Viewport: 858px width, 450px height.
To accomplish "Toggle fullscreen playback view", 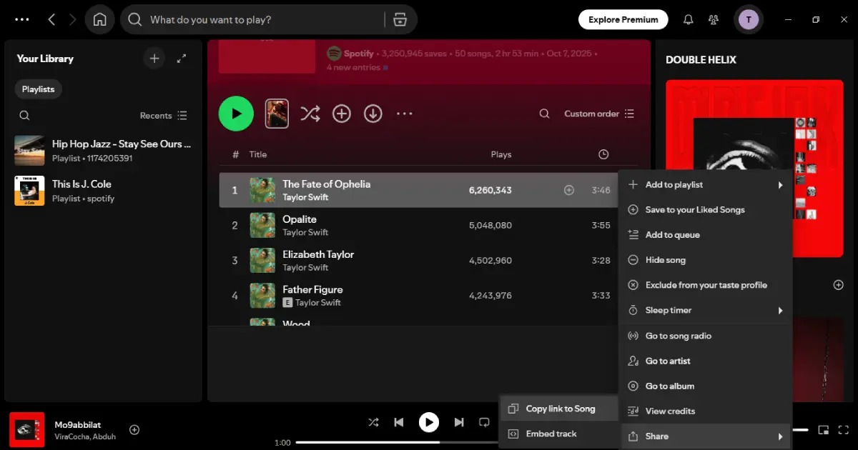I will click(844, 429).
